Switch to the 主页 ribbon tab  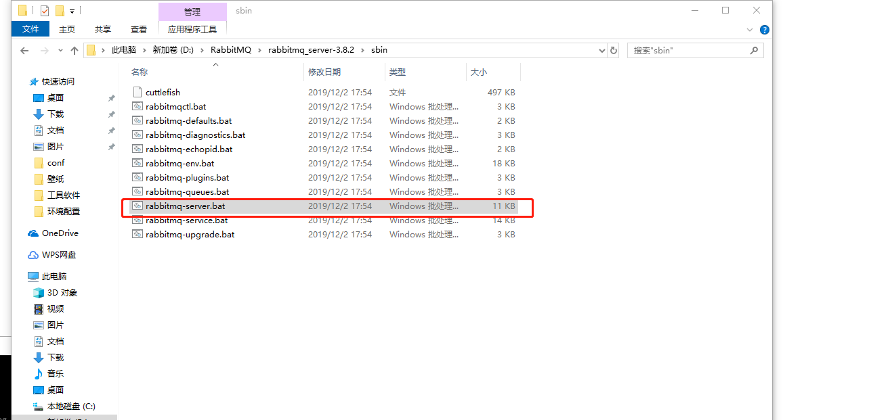coord(67,29)
